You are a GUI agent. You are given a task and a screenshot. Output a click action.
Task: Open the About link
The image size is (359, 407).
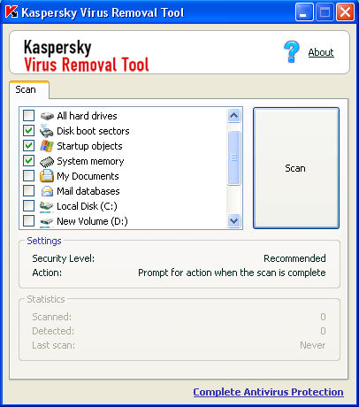[x=321, y=52]
